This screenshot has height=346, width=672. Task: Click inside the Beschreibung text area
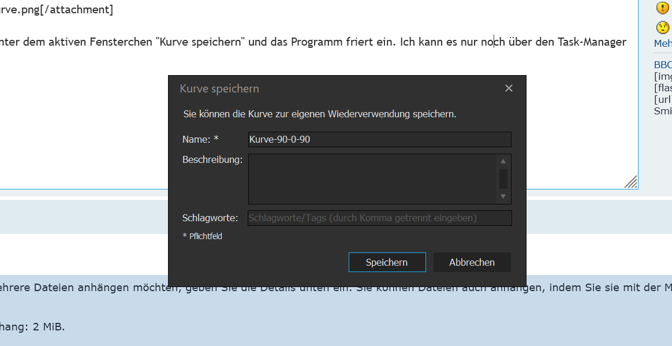[372, 178]
